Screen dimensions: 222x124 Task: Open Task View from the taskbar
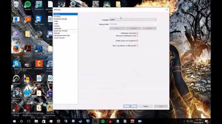[x=28, y=121]
